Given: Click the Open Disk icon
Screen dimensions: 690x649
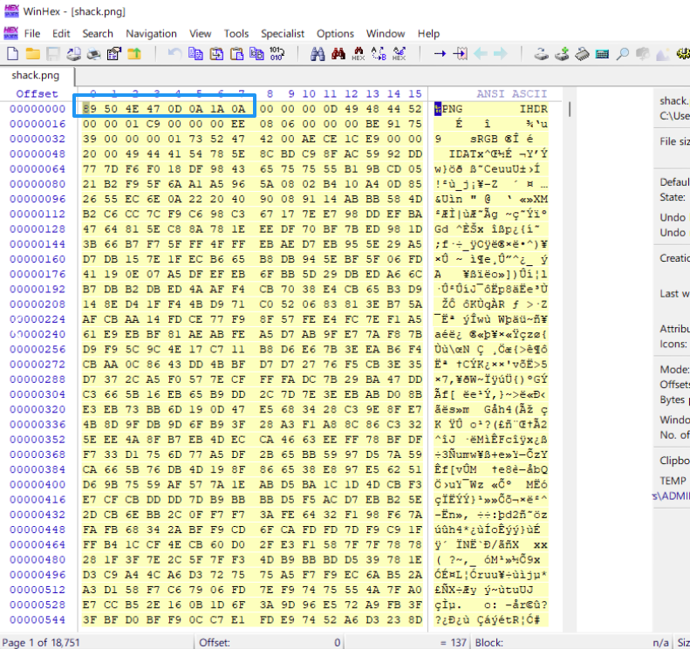Looking at the screenshot, I should (541, 54).
